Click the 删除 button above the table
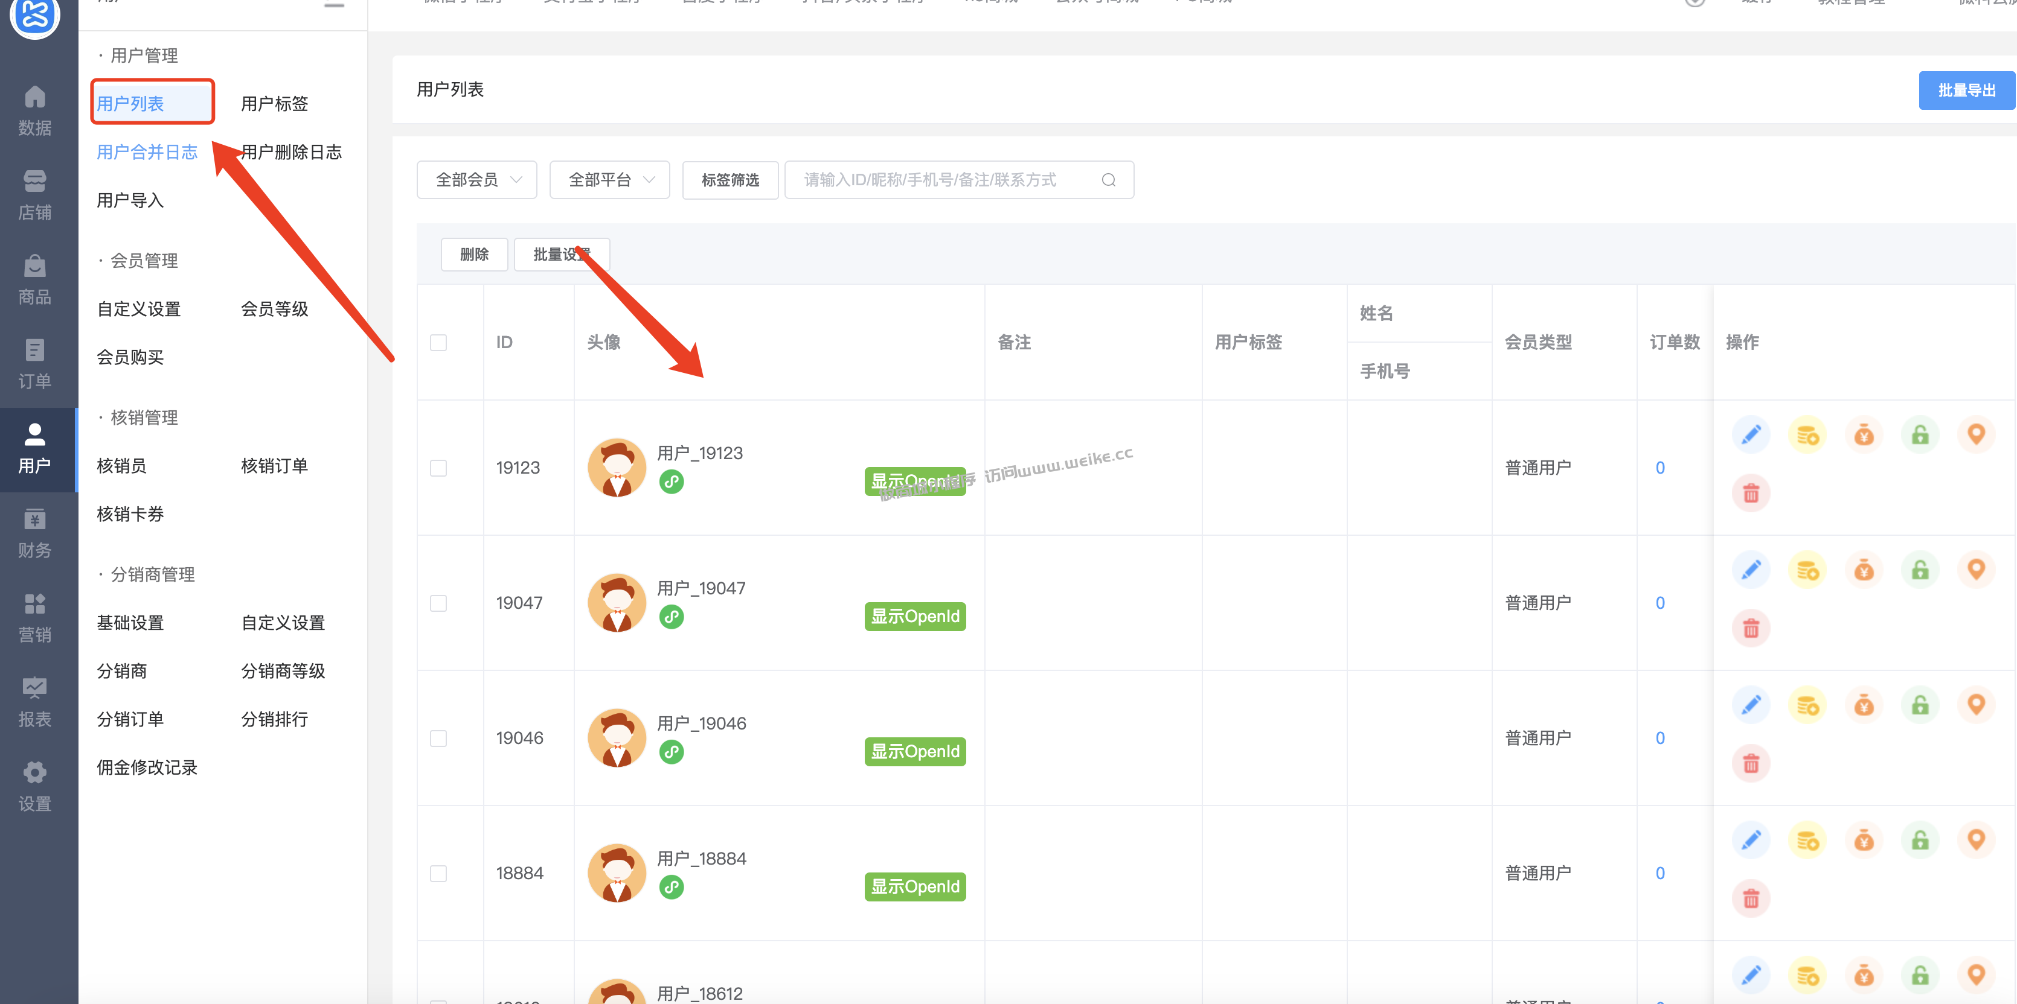2017x1004 pixels. pyautogui.click(x=475, y=255)
